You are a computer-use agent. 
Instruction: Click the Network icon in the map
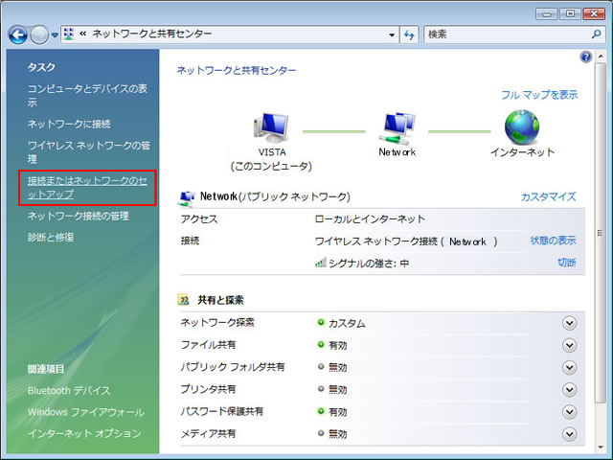[x=397, y=127]
